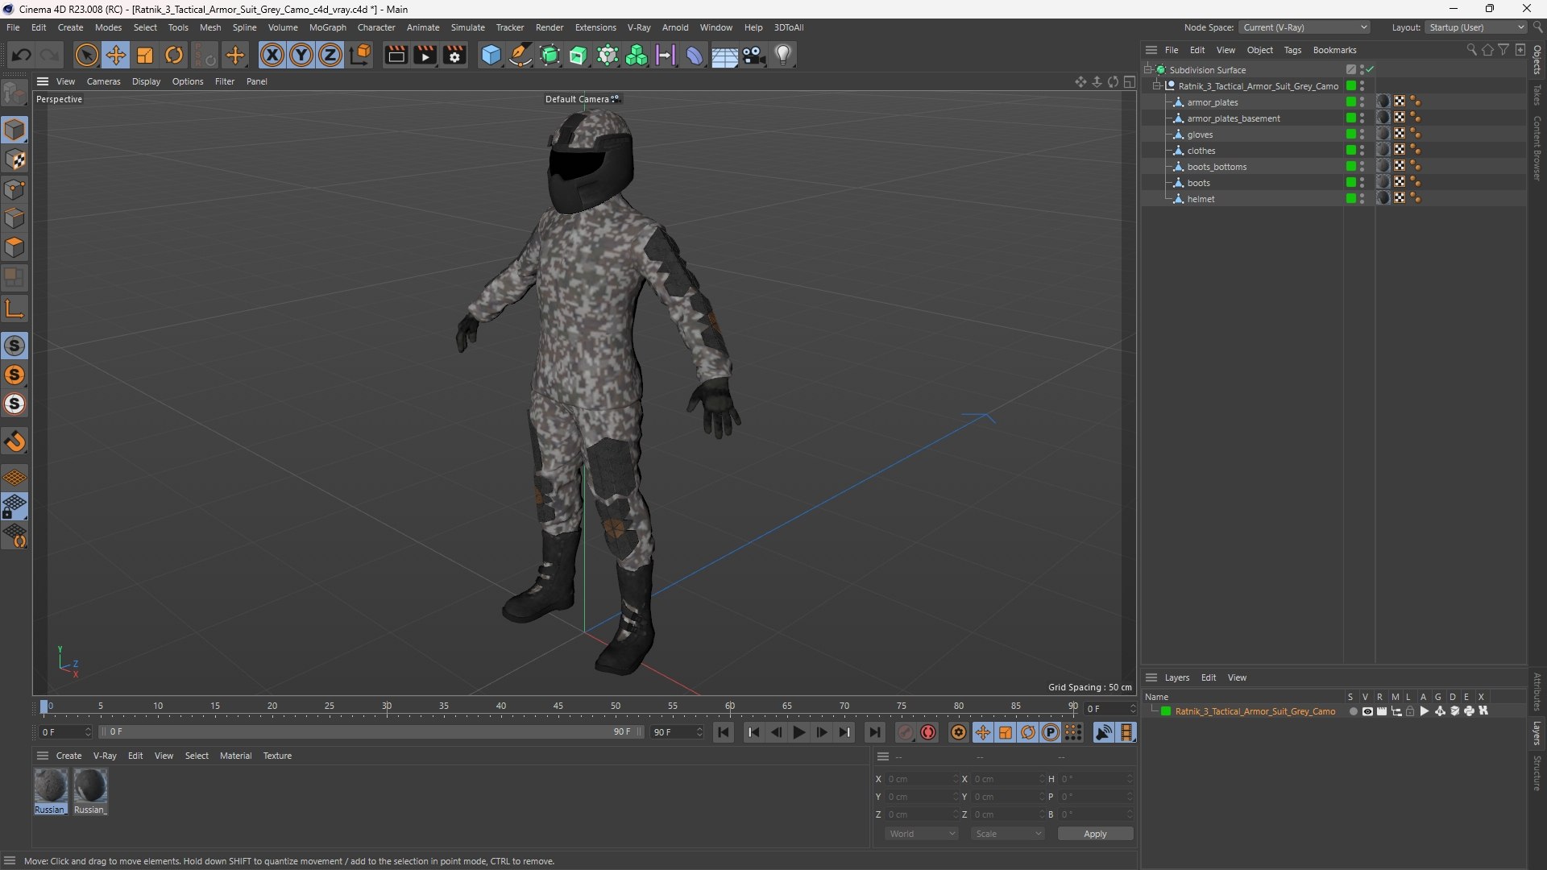
Task: Open the V-Ray menu in menu bar
Action: click(639, 27)
